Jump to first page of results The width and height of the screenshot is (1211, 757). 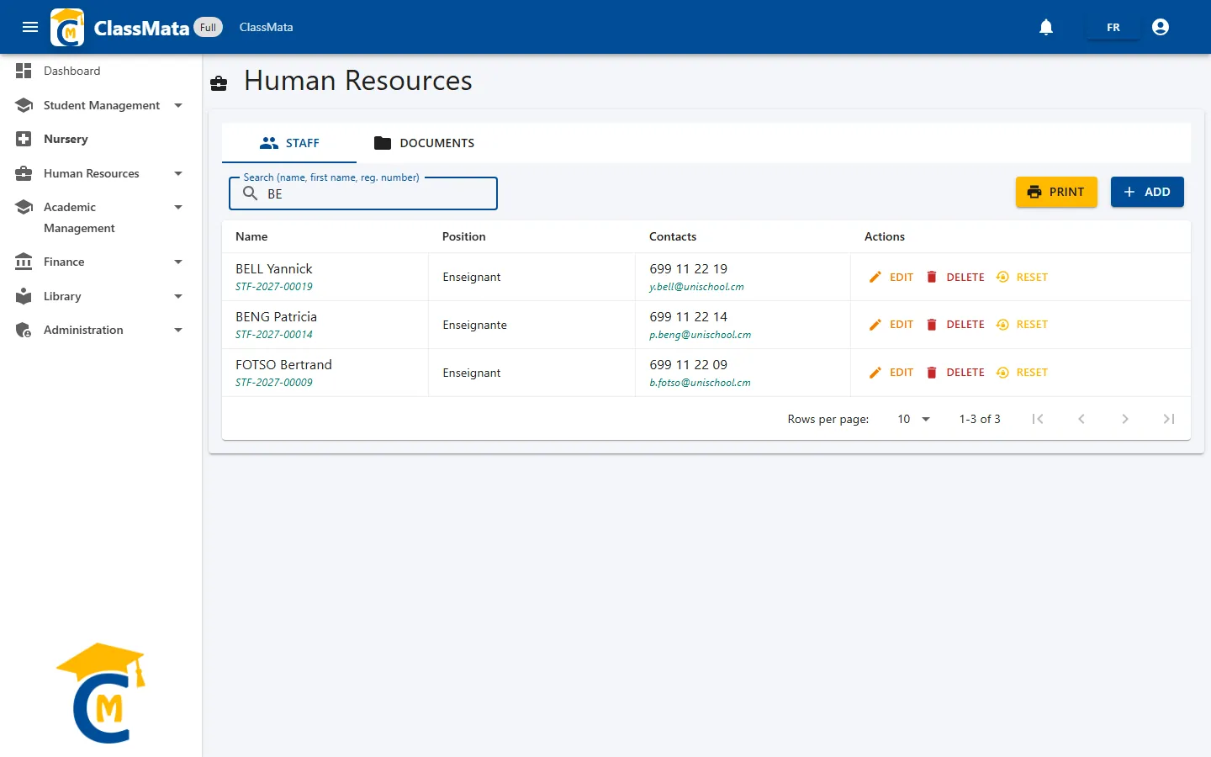click(1038, 419)
